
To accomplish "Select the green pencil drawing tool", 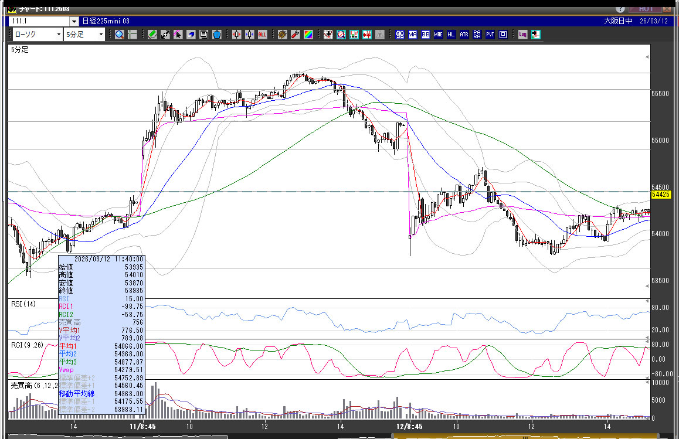I will click(152, 35).
